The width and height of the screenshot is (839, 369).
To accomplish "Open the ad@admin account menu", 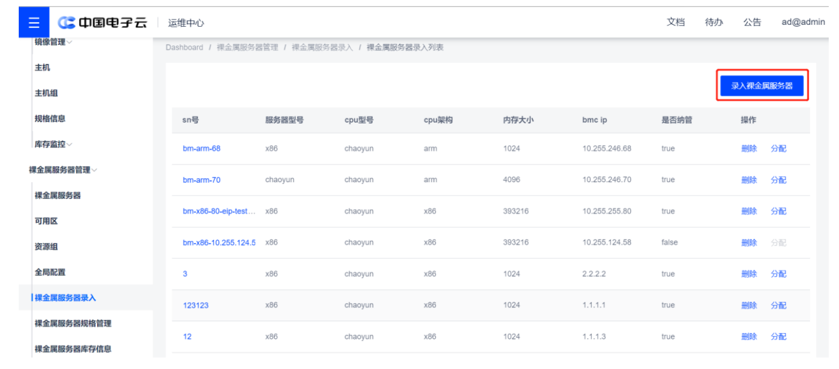I will [x=803, y=22].
